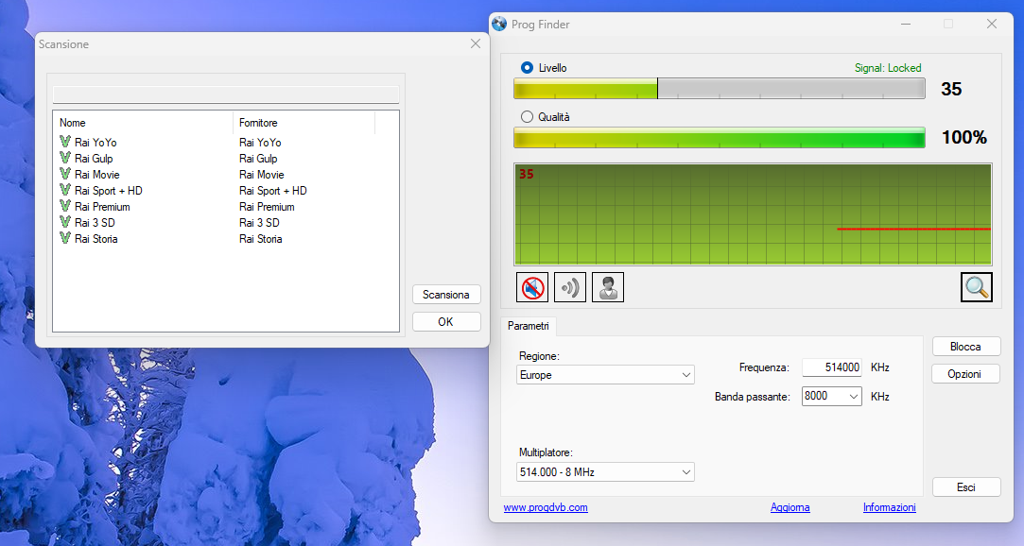Open the Banda passante dropdown showing 8000
This screenshot has height=546, width=1024.
point(831,396)
